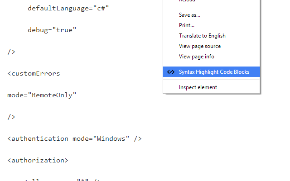
Task: Click the debug="true" code line
Action: (52, 30)
